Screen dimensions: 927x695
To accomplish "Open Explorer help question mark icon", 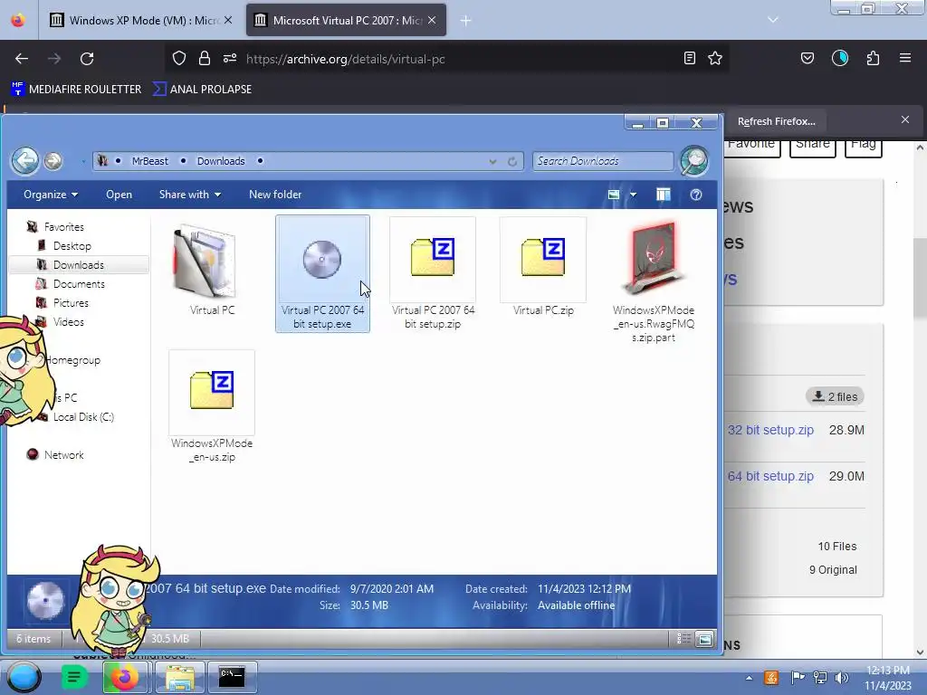I will pos(696,195).
